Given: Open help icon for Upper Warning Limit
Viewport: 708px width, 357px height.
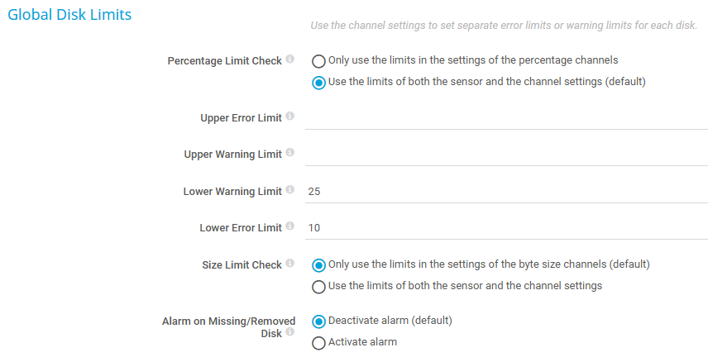Looking at the screenshot, I should 289,153.
